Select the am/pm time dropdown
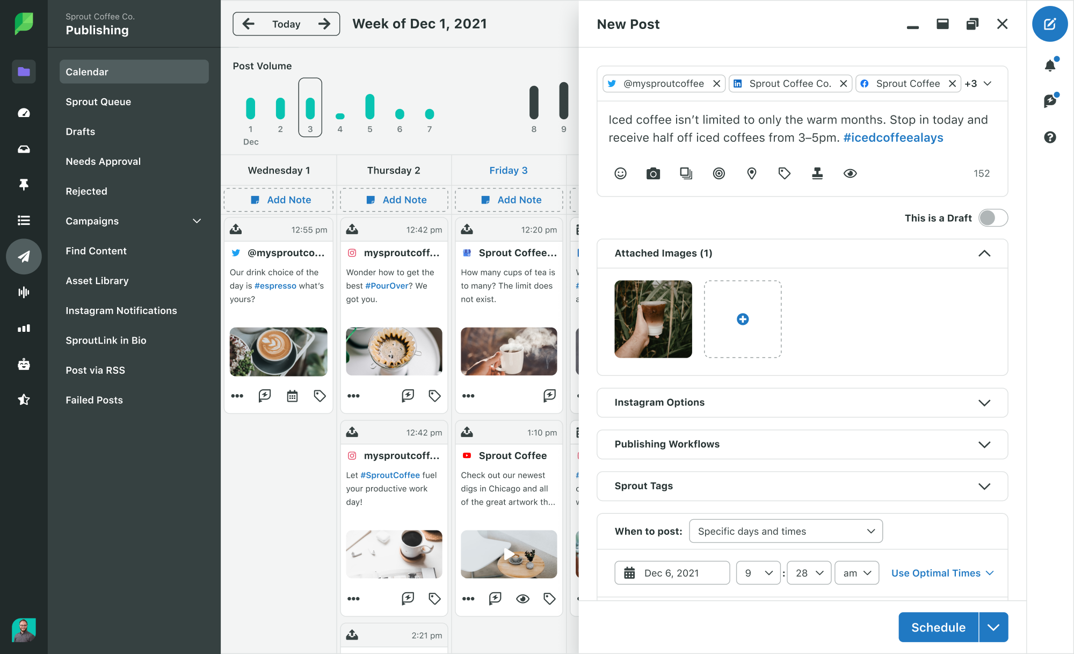 pyautogui.click(x=854, y=573)
